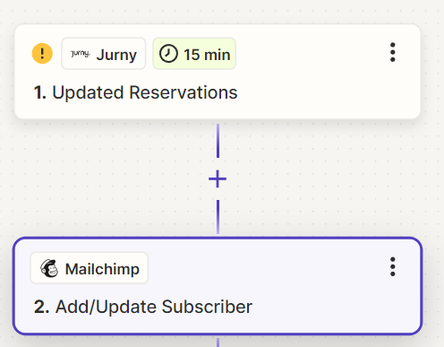This screenshot has height=347, width=444.
Task: Click the connector line beneath Mailchimp step
Action: click(x=218, y=343)
